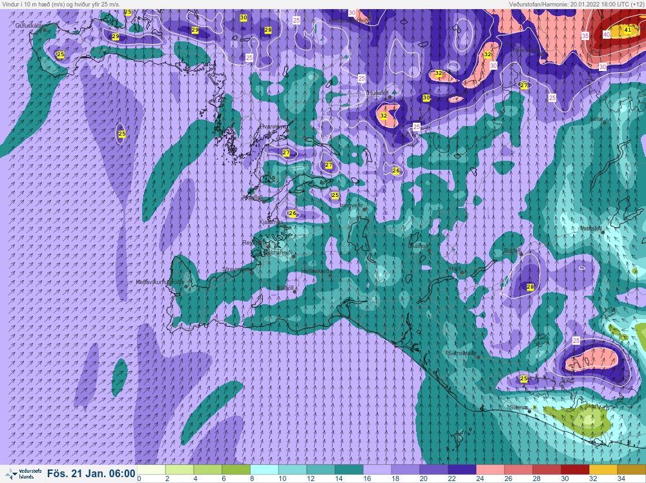Click the Straumsvík station label

tap(236, 269)
